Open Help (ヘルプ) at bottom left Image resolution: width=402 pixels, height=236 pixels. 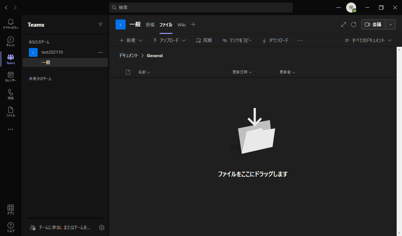coord(11,227)
